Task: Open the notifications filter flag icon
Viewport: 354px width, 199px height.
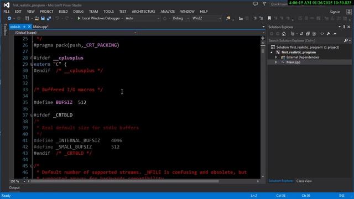Action: 264,4
